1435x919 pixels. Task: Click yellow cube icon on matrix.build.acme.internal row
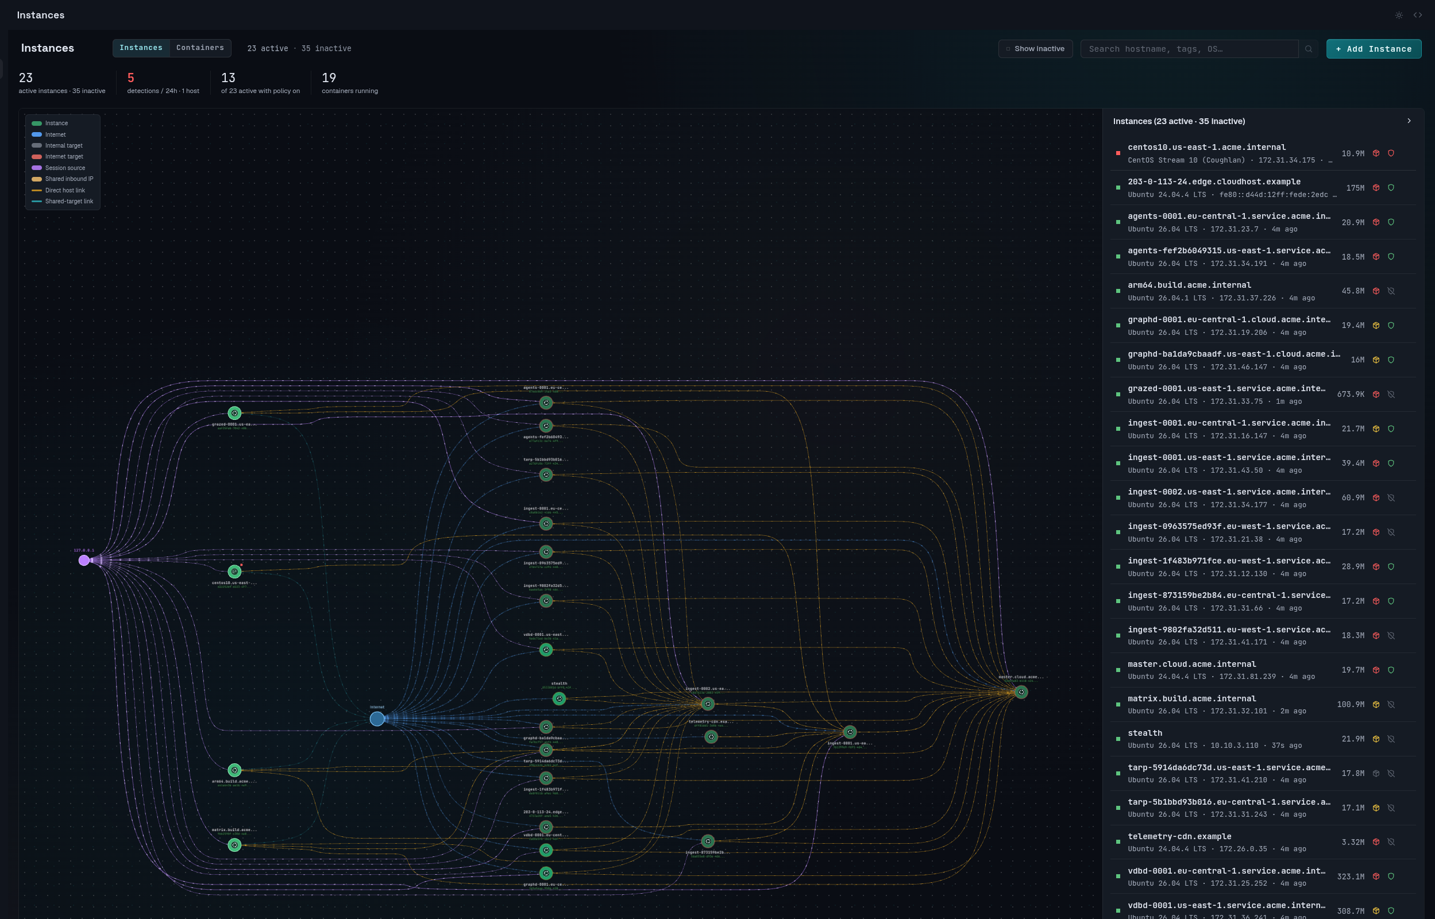click(1376, 705)
